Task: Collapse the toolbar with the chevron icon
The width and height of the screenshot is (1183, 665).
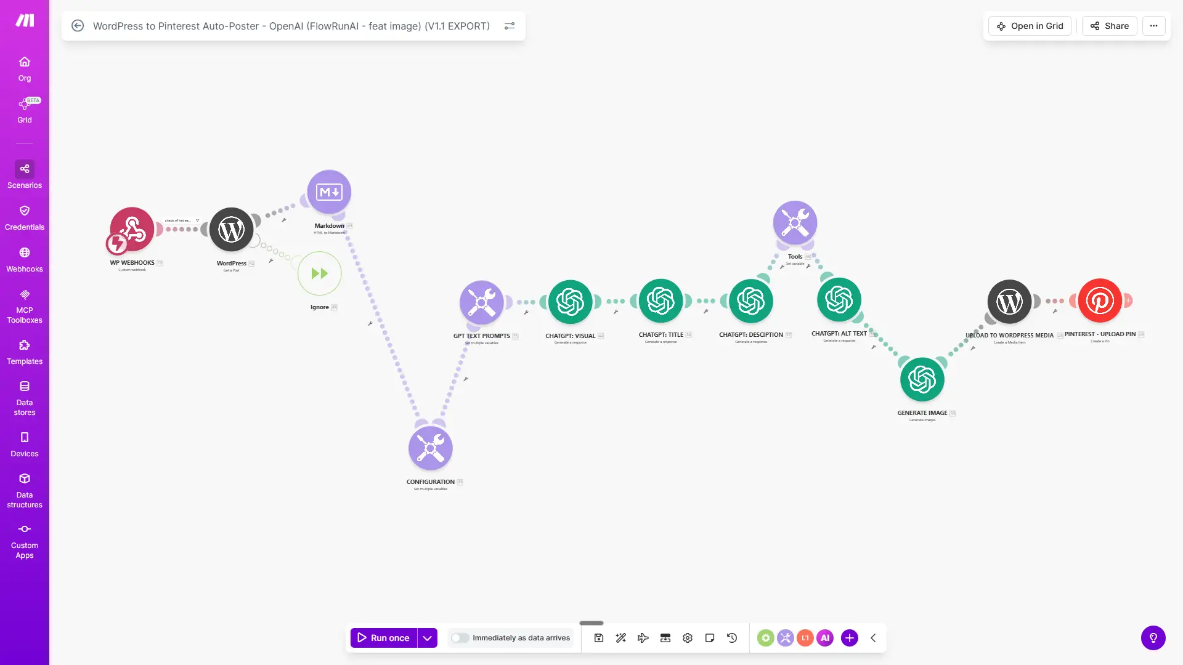Action: 872,638
